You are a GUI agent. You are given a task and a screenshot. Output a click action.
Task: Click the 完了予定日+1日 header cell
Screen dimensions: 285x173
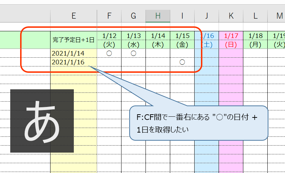[73, 40]
